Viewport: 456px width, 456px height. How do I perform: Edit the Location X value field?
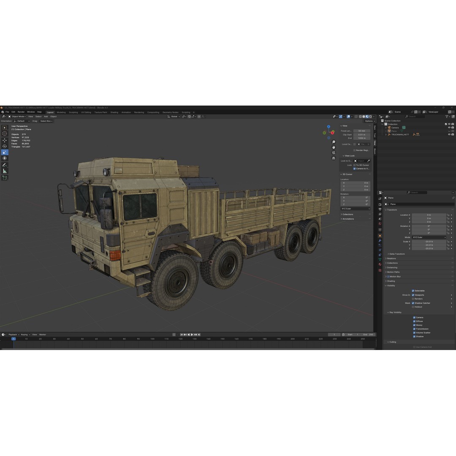(x=429, y=215)
